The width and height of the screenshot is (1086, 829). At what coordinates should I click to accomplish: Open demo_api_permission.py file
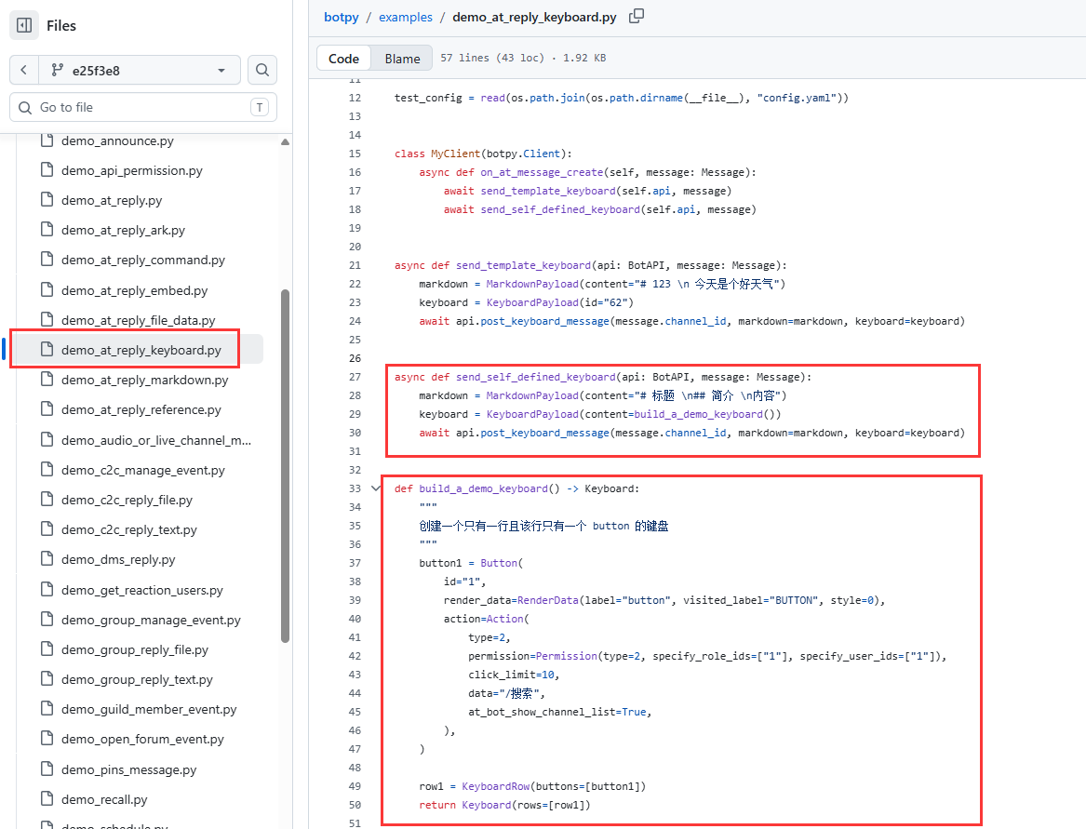coord(131,170)
